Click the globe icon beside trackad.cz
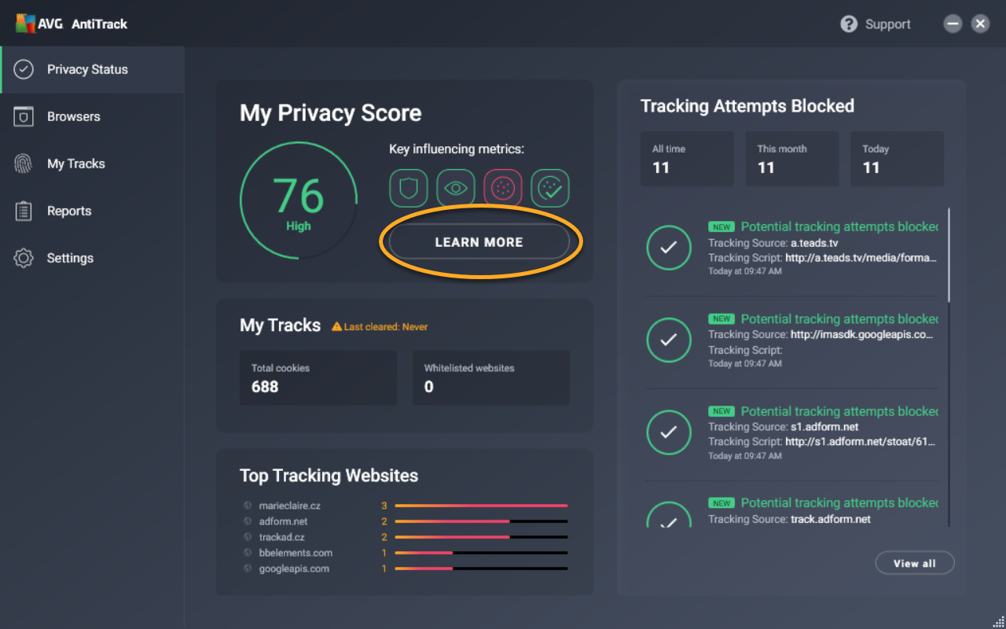 tap(248, 537)
